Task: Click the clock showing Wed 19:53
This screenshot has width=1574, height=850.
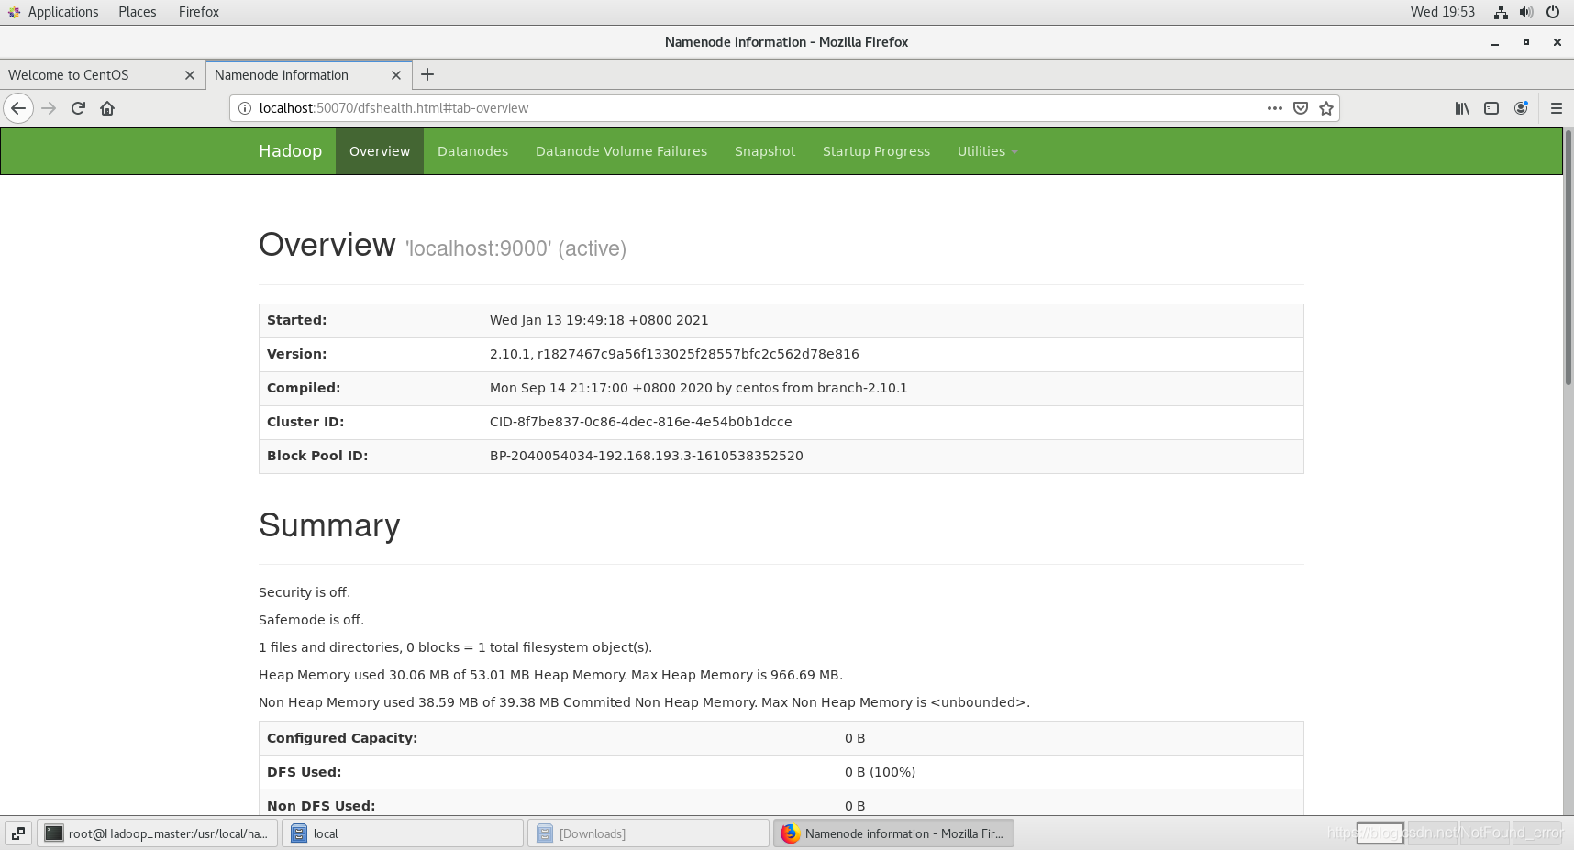Action: click(1443, 12)
